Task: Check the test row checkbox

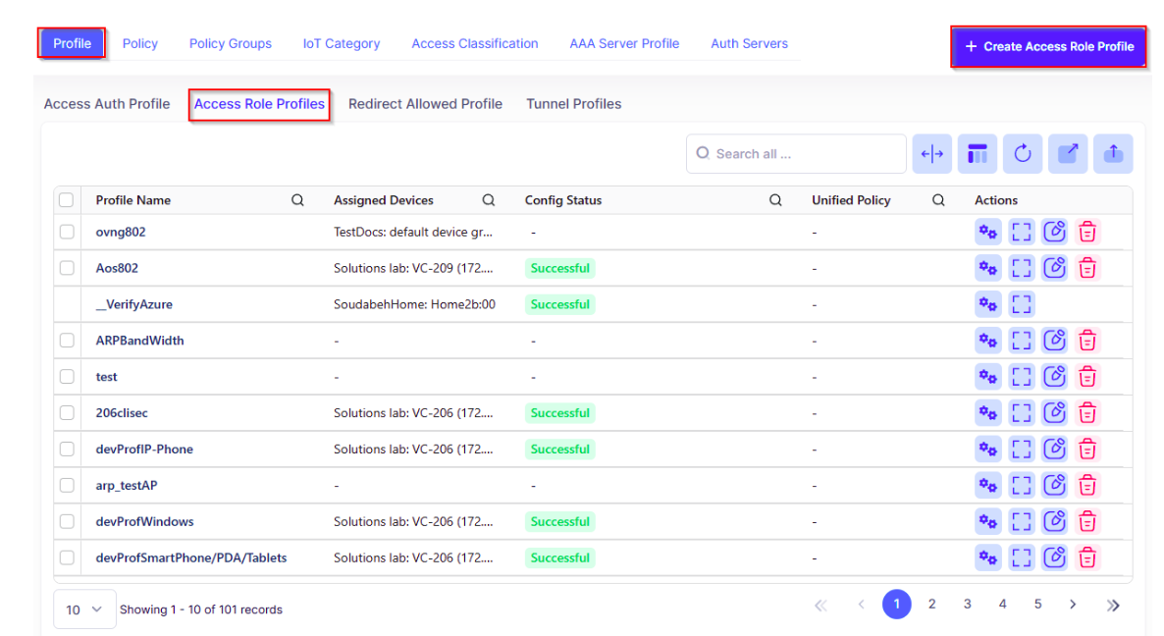Action: (x=67, y=377)
